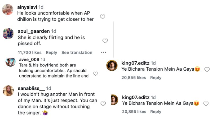The height and width of the screenshot is (119, 212).
Task: Open ainyalavi's profile picture
Action: [x=8, y=10]
